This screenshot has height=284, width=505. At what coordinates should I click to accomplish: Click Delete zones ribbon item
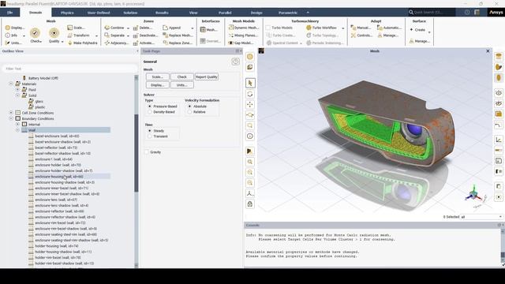click(143, 28)
